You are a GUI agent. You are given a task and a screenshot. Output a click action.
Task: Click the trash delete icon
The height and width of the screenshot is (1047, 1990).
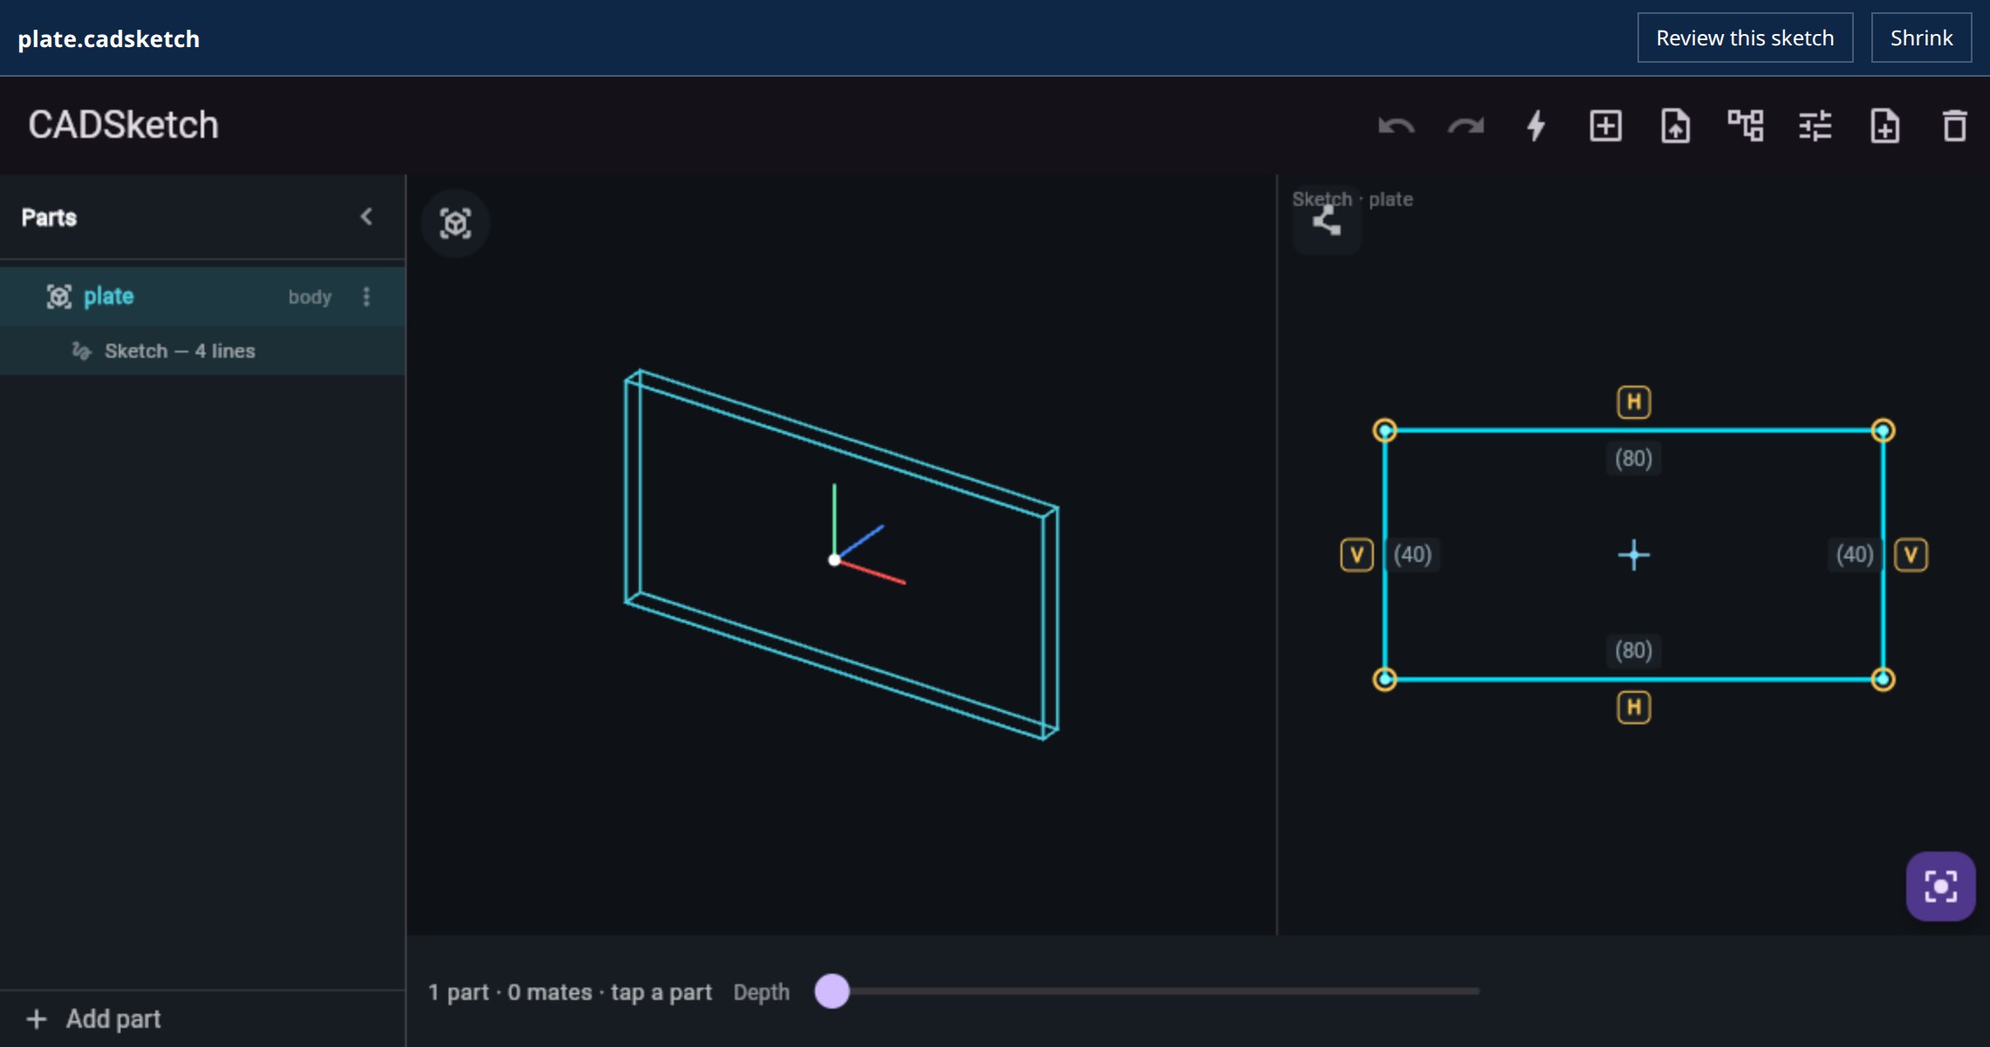pos(1954,127)
